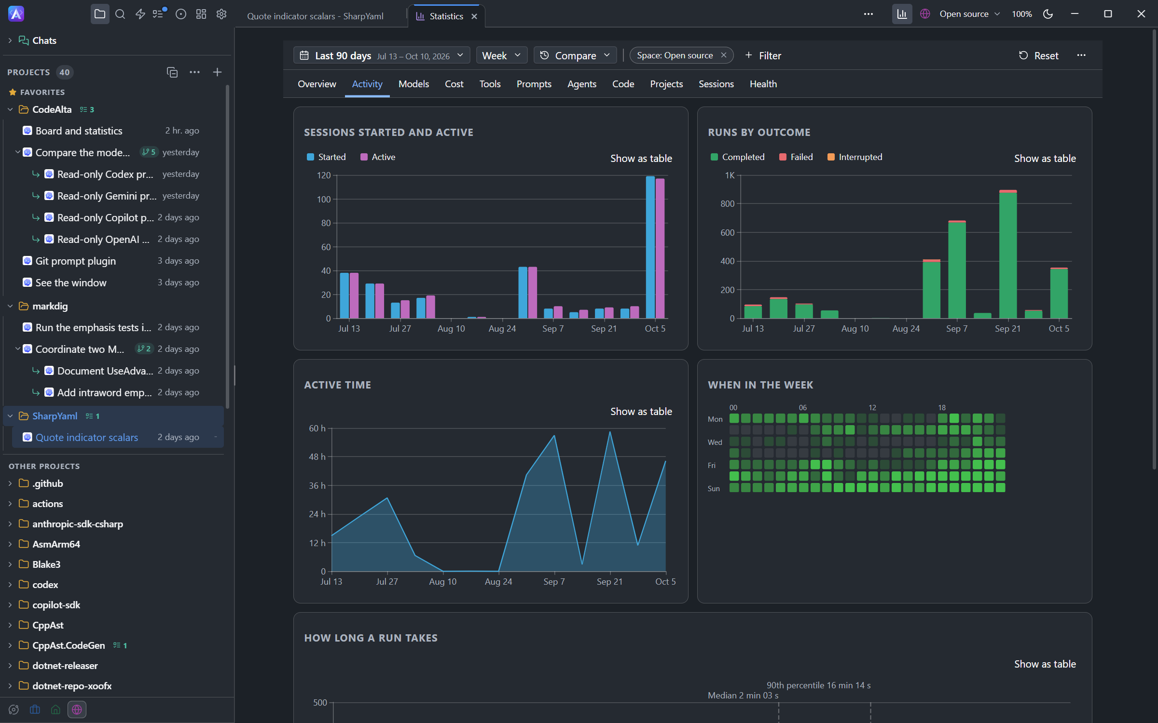Open the title bar ellipsis menu
The width and height of the screenshot is (1158, 723).
[x=868, y=14]
